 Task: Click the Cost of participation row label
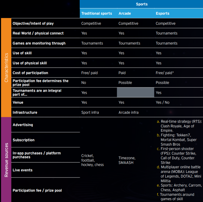30,73
